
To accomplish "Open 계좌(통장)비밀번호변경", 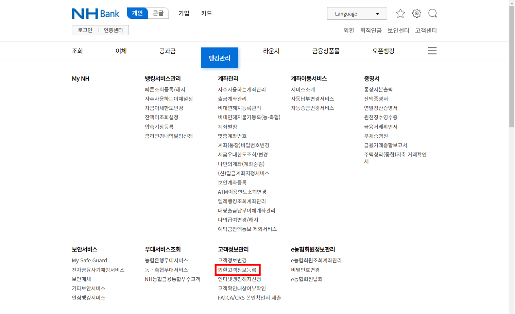I will point(243,145).
